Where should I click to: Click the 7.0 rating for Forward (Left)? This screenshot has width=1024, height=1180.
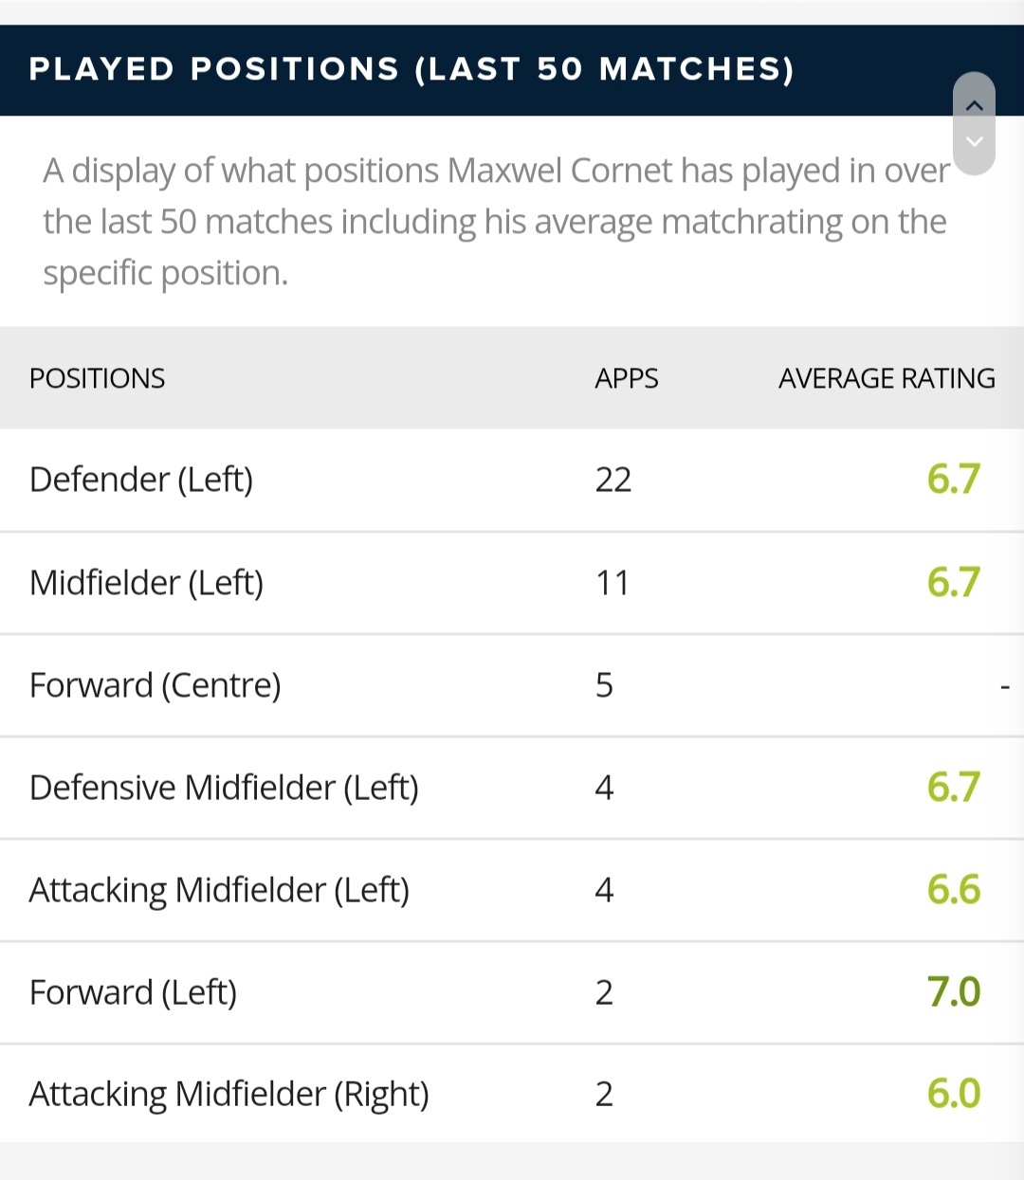pyautogui.click(x=954, y=992)
